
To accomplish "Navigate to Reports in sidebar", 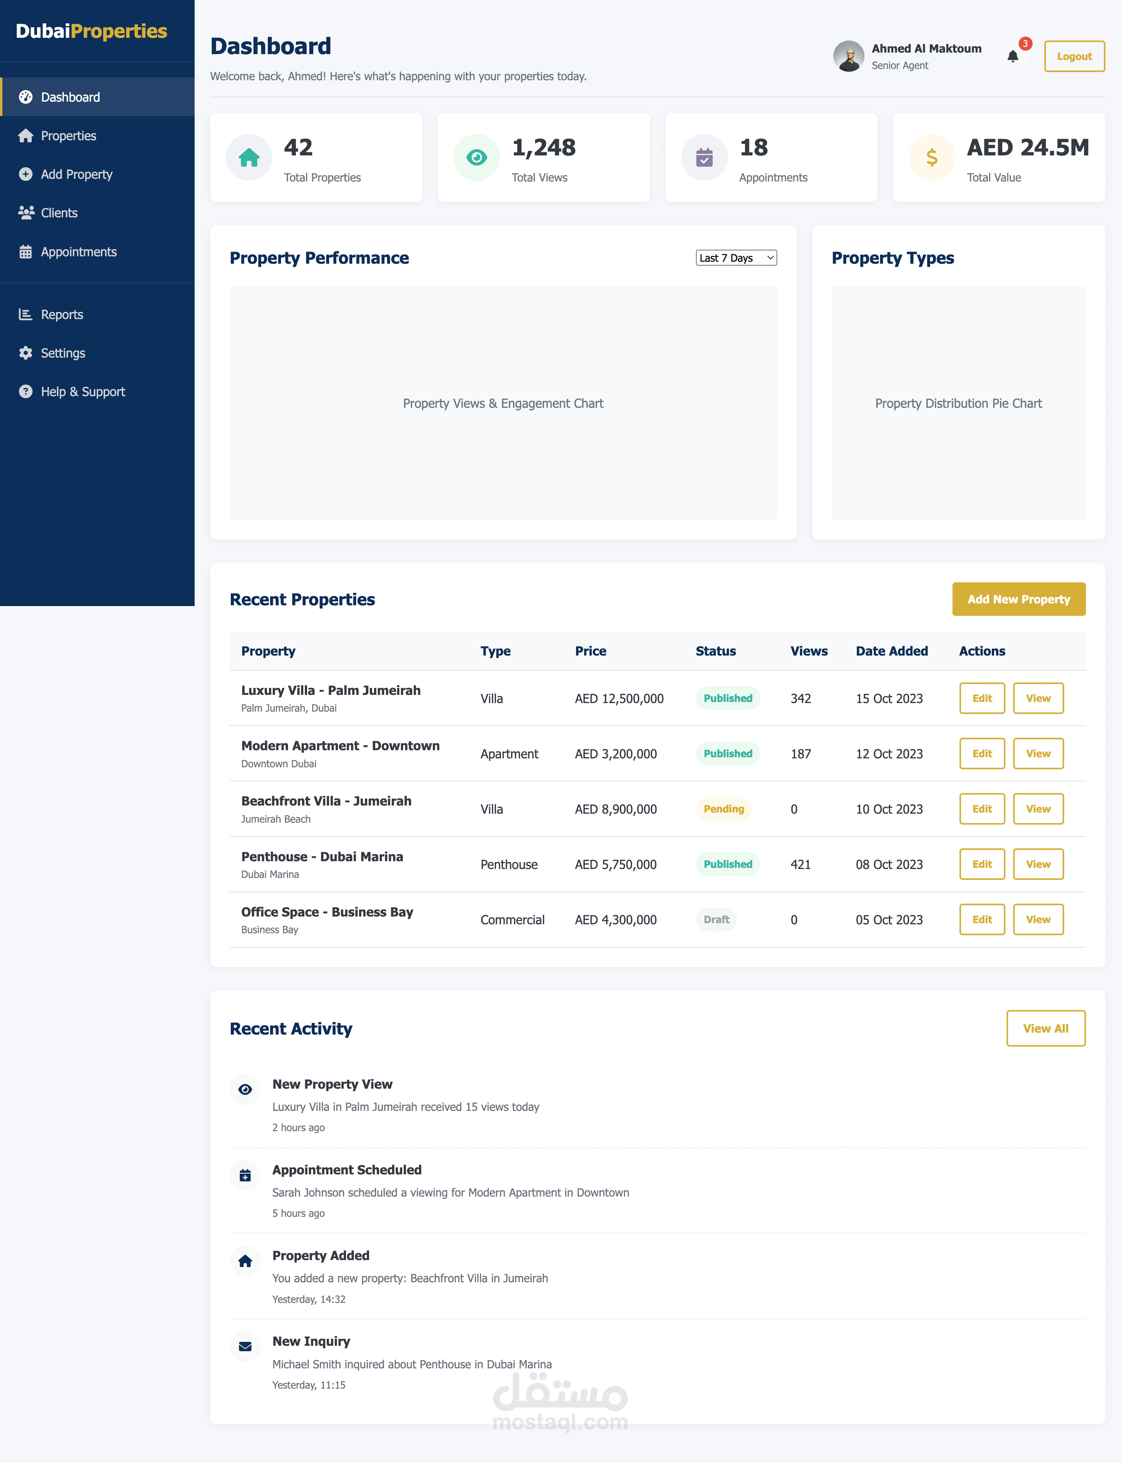I will coord(61,314).
